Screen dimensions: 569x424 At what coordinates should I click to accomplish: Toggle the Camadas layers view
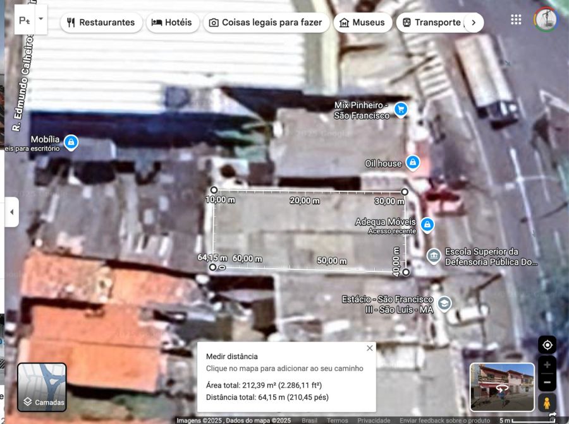pos(42,387)
